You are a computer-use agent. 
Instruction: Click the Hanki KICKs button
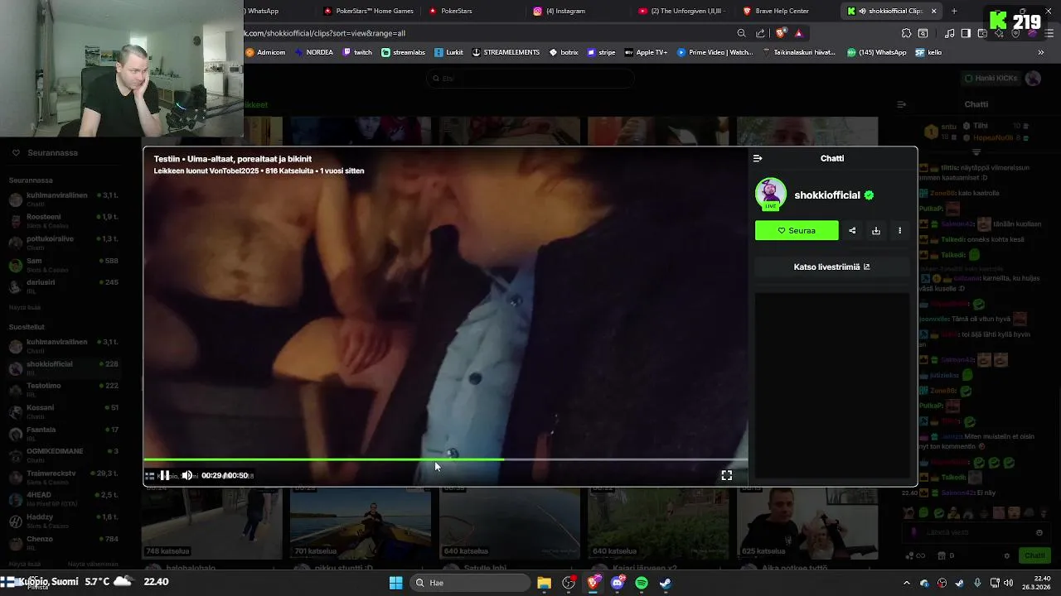990,78
